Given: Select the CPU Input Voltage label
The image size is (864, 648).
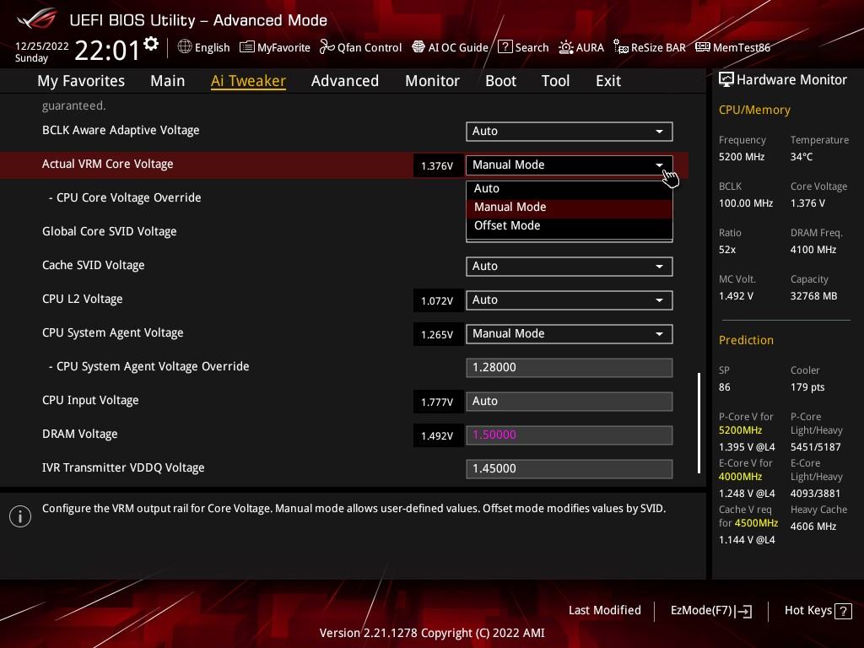Looking at the screenshot, I should click(x=90, y=400).
